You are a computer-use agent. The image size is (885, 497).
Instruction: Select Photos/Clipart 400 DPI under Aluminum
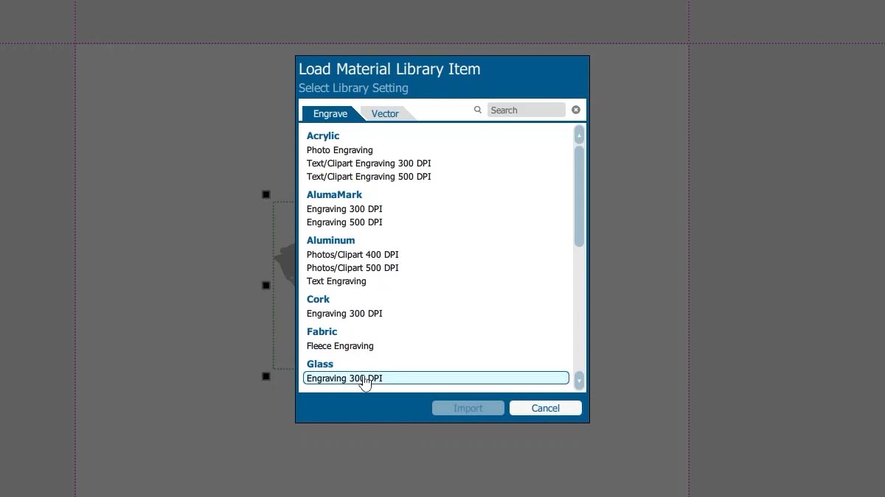353,255
